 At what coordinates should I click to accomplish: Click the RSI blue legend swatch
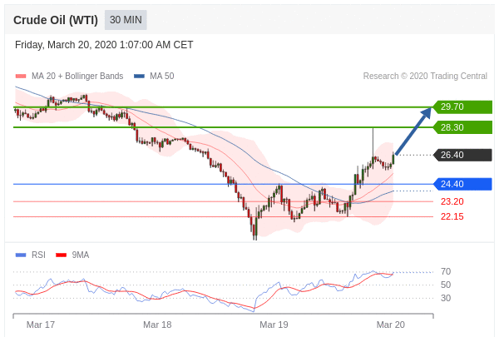pyautogui.click(x=21, y=255)
